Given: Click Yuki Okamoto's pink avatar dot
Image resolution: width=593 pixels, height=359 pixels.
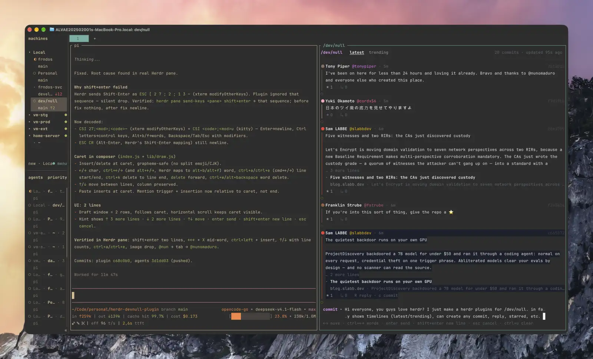Looking at the screenshot, I should [x=323, y=101].
